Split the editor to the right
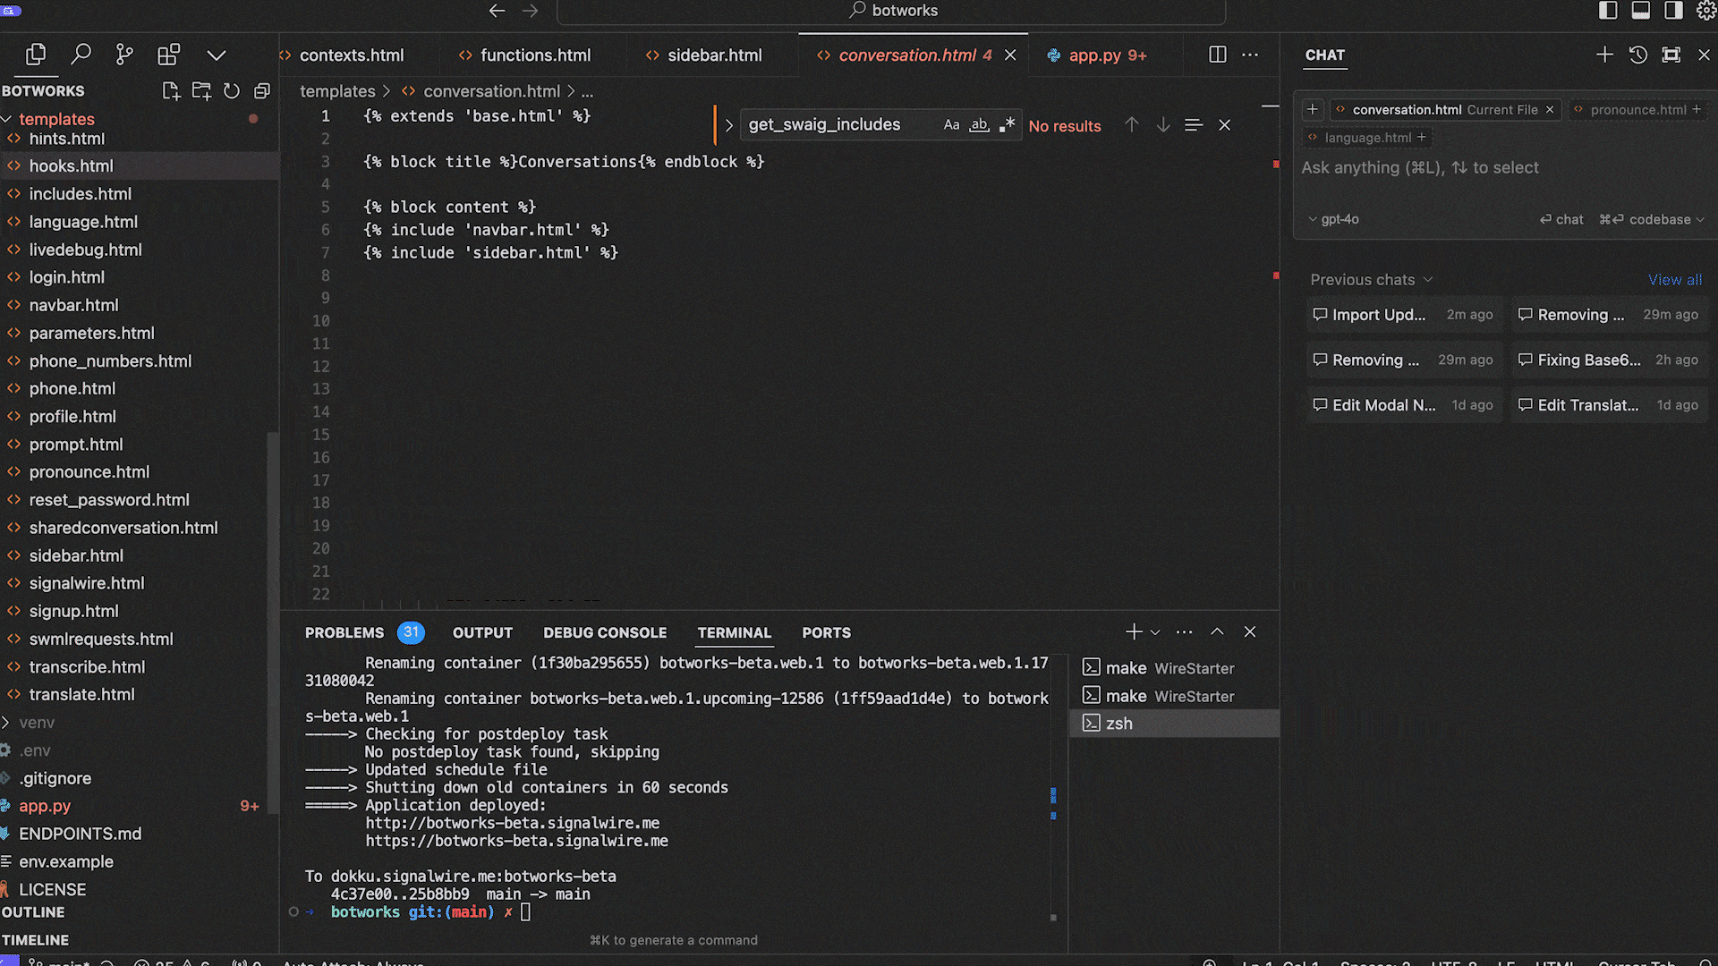1718x966 pixels. click(x=1217, y=55)
